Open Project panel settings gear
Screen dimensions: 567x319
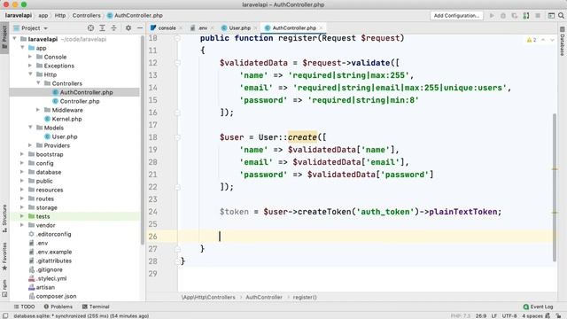point(128,27)
